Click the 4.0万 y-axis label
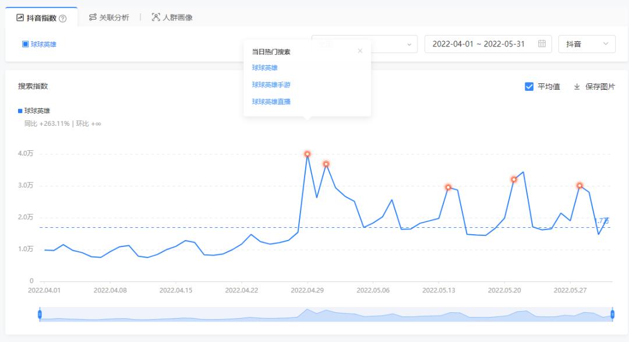Image resolution: width=629 pixels, height=342 pixels. point(26,153)
